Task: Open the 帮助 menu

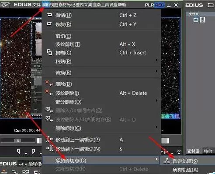Action: [x=122, y=5]
